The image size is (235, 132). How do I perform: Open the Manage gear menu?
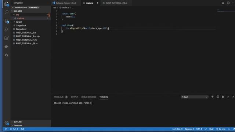(x=7, y=123)
